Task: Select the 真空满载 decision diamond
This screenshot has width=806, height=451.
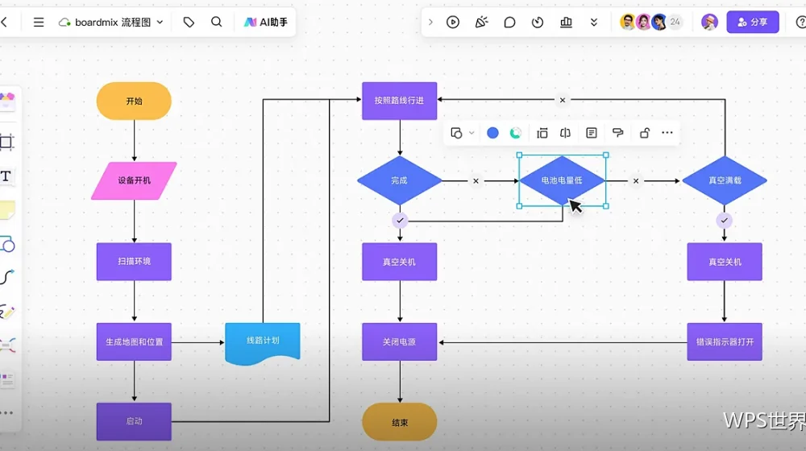Action: click(x=725, y=180)
